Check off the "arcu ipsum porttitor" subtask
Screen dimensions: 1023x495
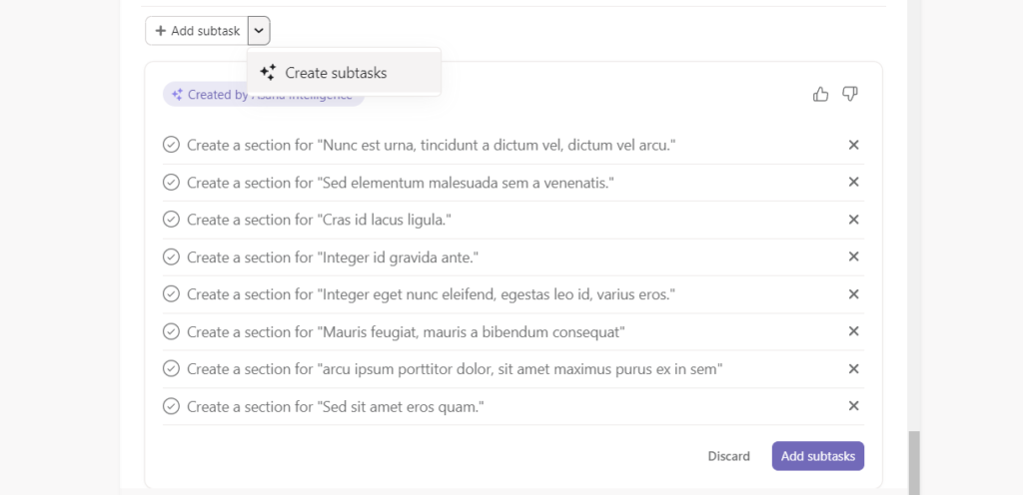[x=171, y=369]
